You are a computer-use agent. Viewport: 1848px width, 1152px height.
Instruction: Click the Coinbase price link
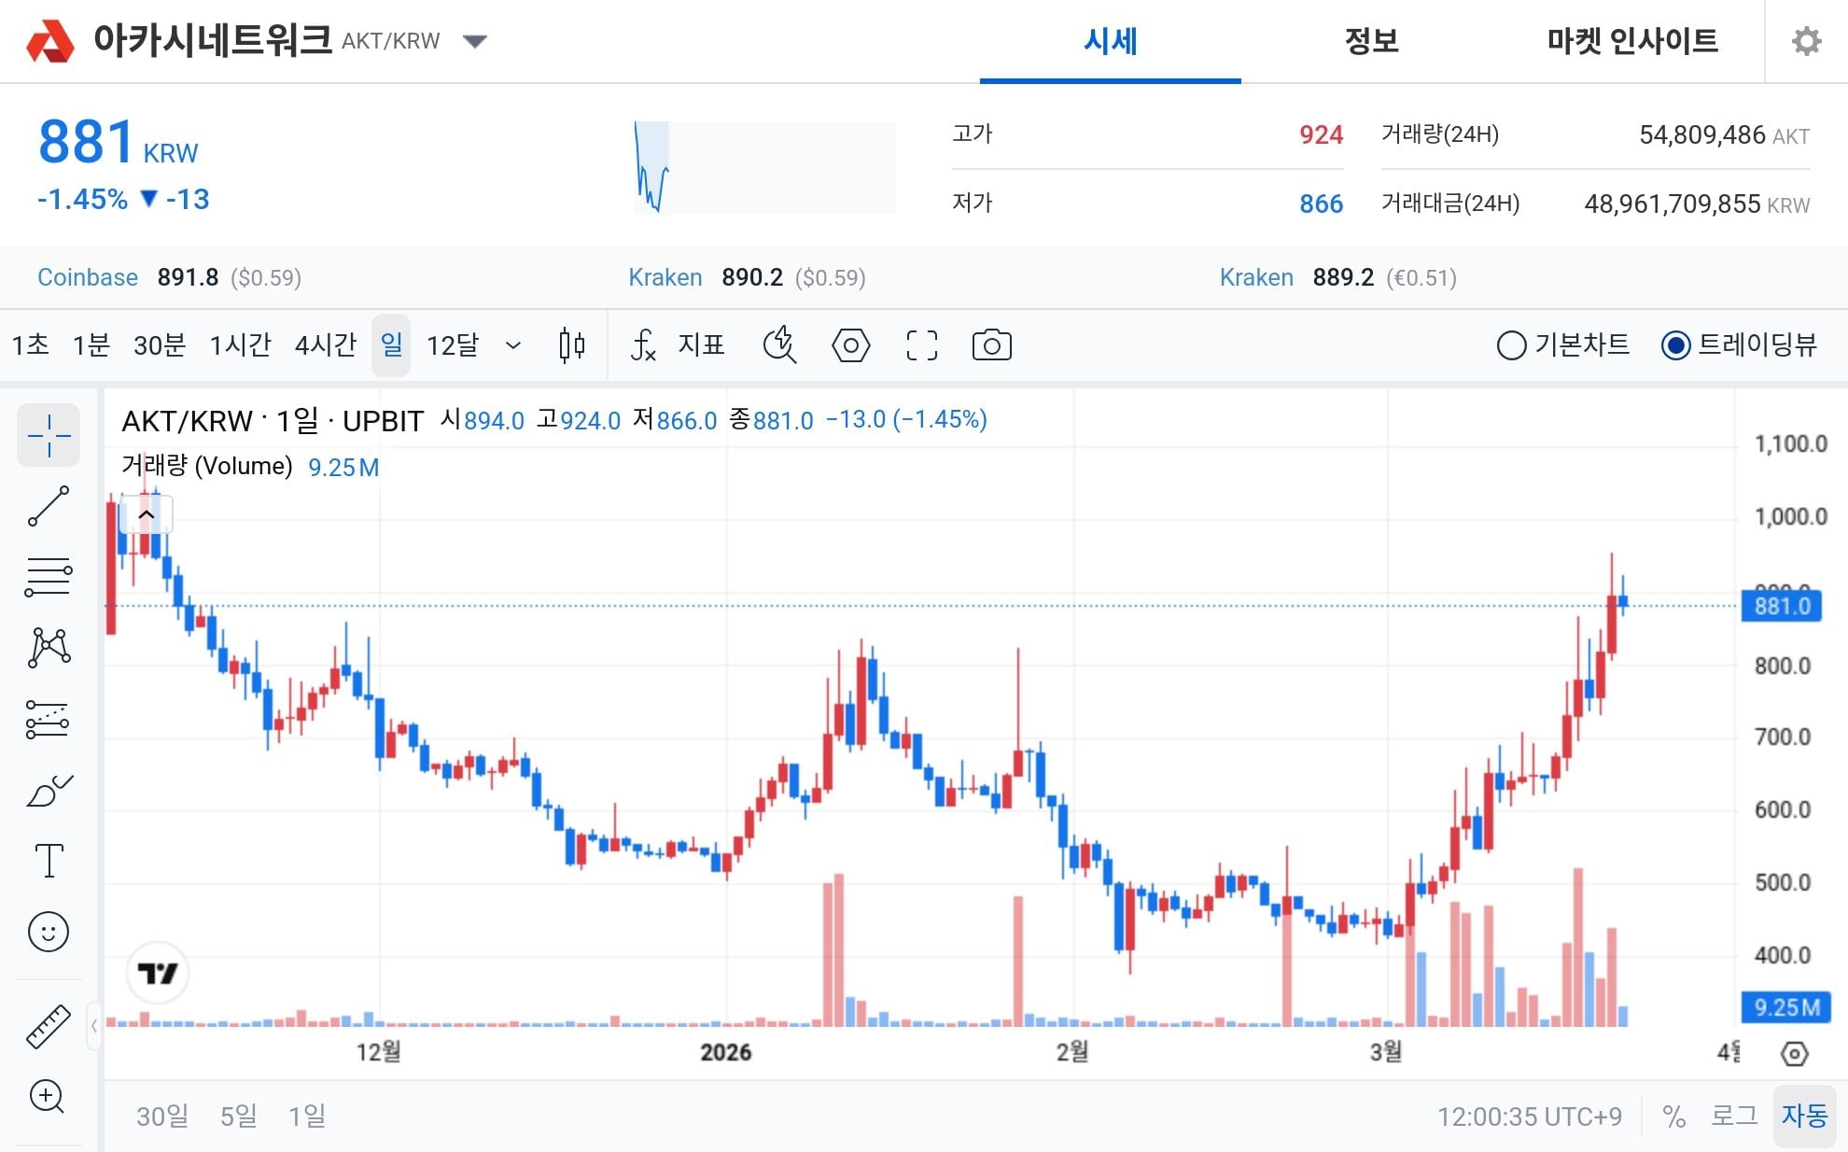87,276
